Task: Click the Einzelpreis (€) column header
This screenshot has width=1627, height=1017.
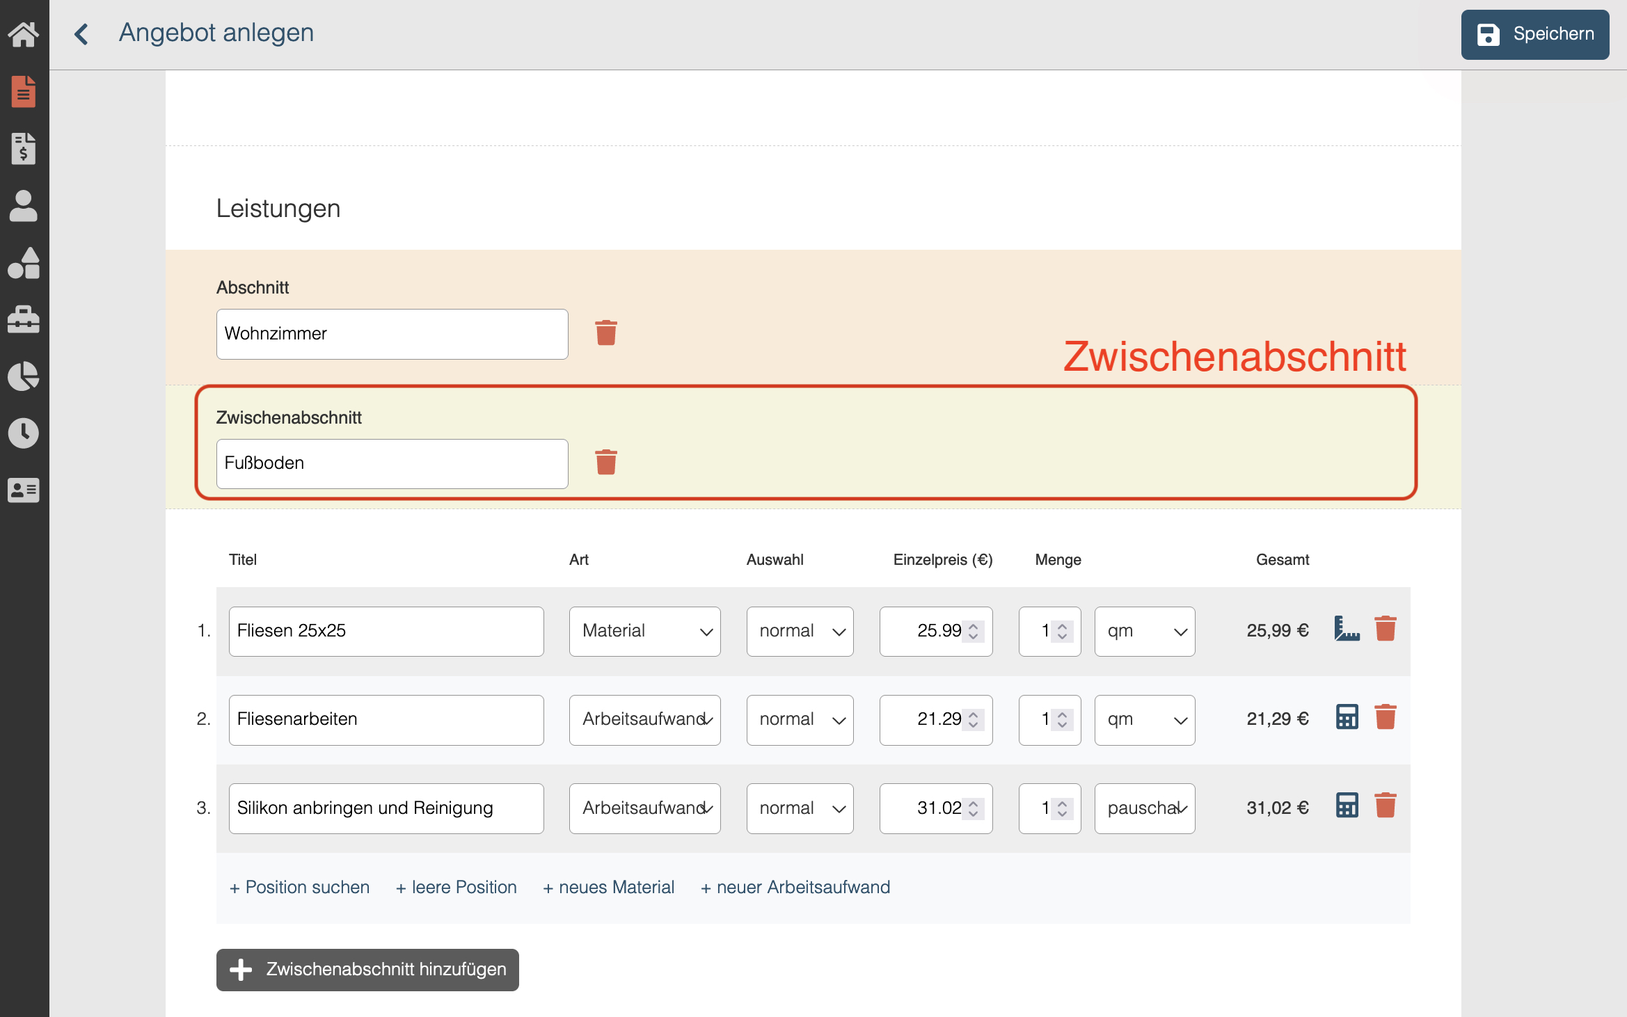Action: [x=943, y=559]
